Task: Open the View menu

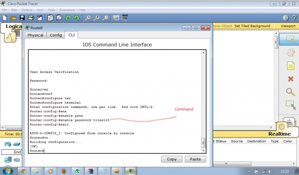Action: [x=40, y=10]
